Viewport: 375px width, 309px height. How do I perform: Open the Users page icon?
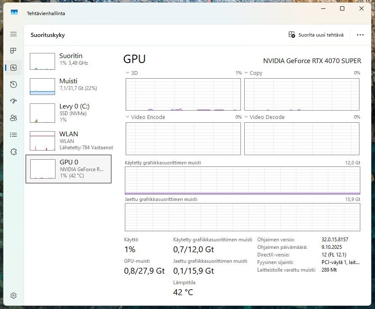click(x=13, y=118)
